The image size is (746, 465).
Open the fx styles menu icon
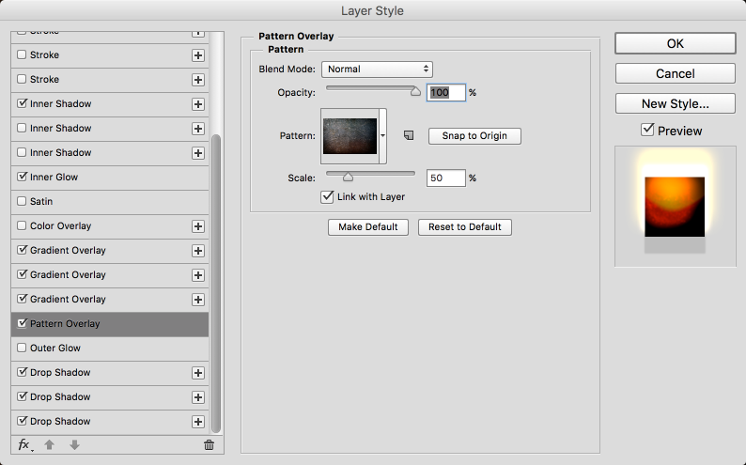click(24, 444)
